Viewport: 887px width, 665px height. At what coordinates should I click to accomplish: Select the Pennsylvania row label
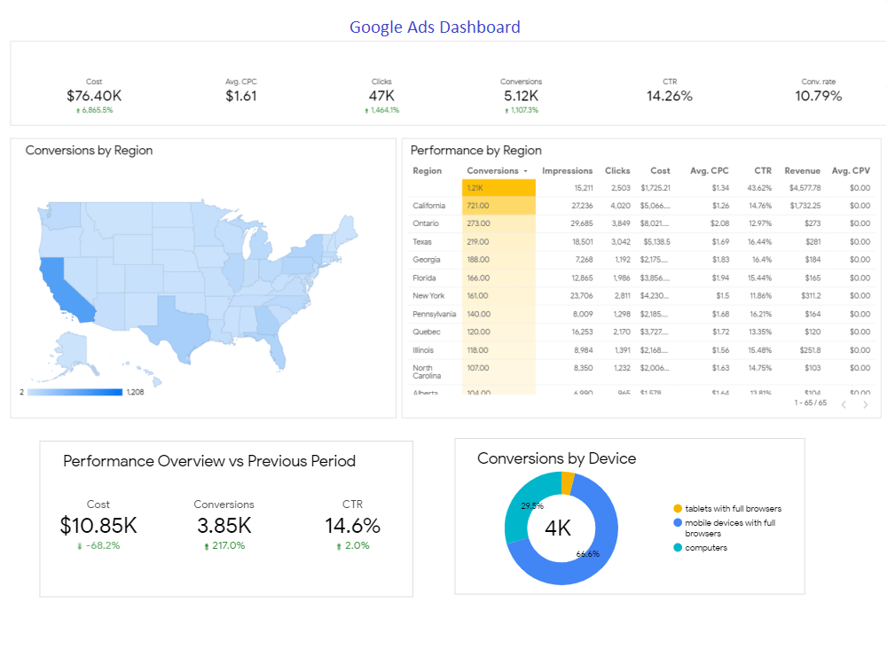click(x=434, y=314)
